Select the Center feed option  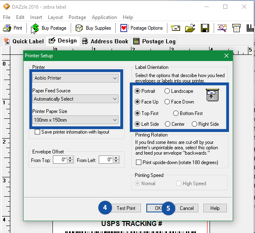pos(167,124)
